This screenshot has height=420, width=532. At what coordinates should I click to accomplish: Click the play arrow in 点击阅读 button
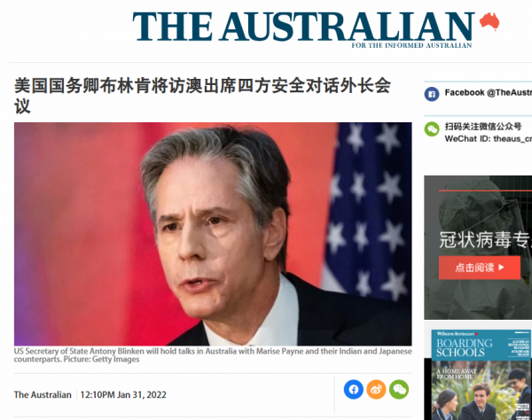coord(502,268)
